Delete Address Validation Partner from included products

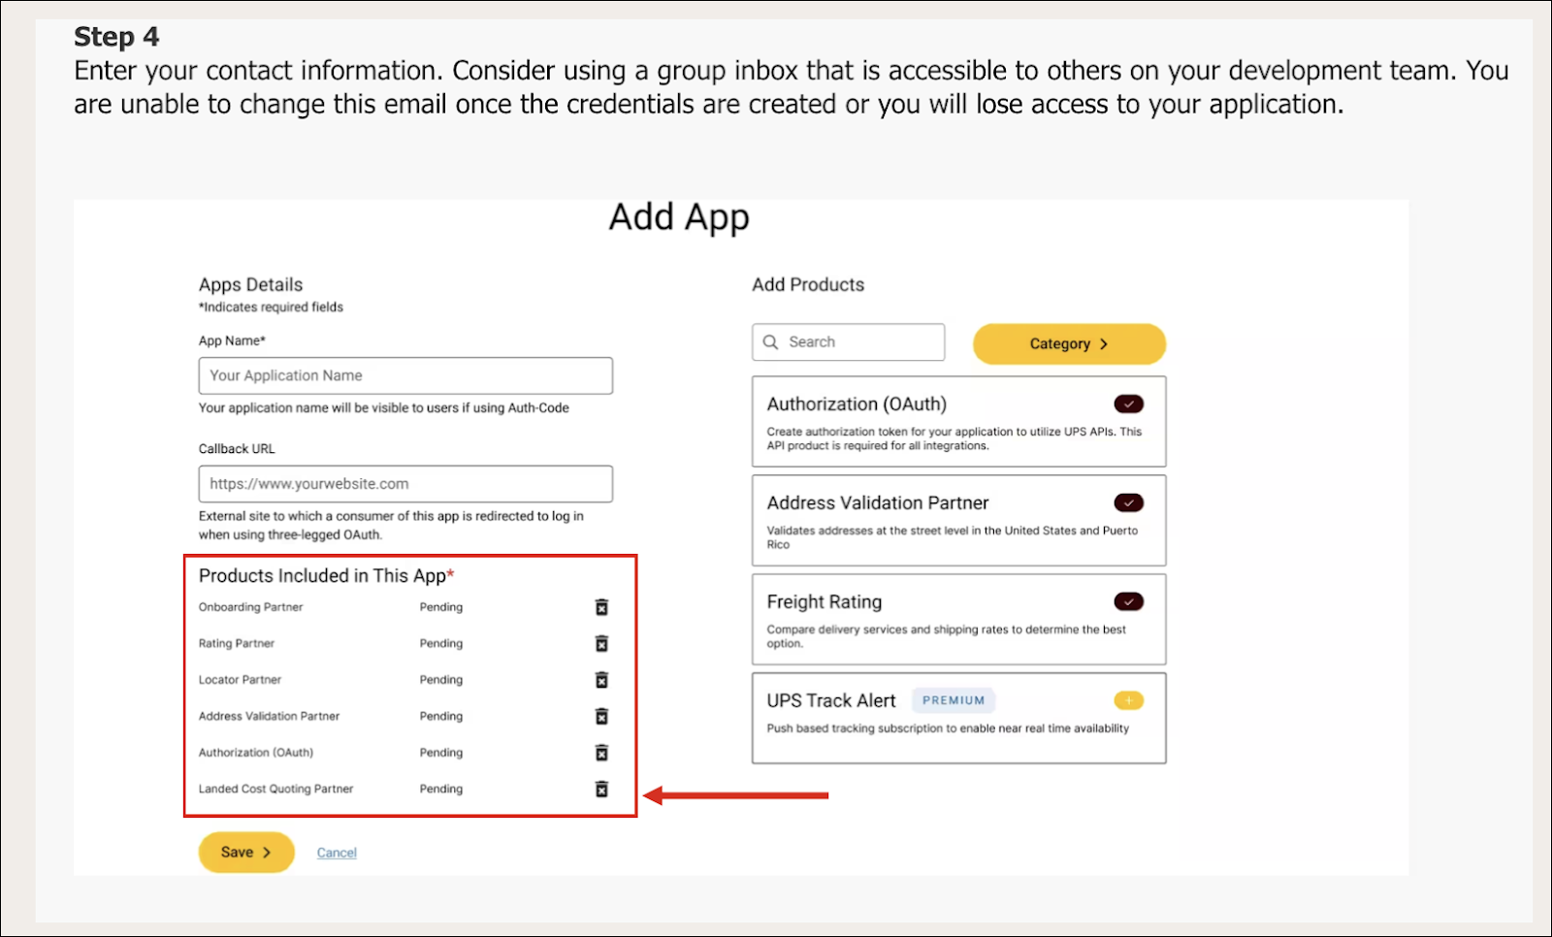click(x=601, y=716)
